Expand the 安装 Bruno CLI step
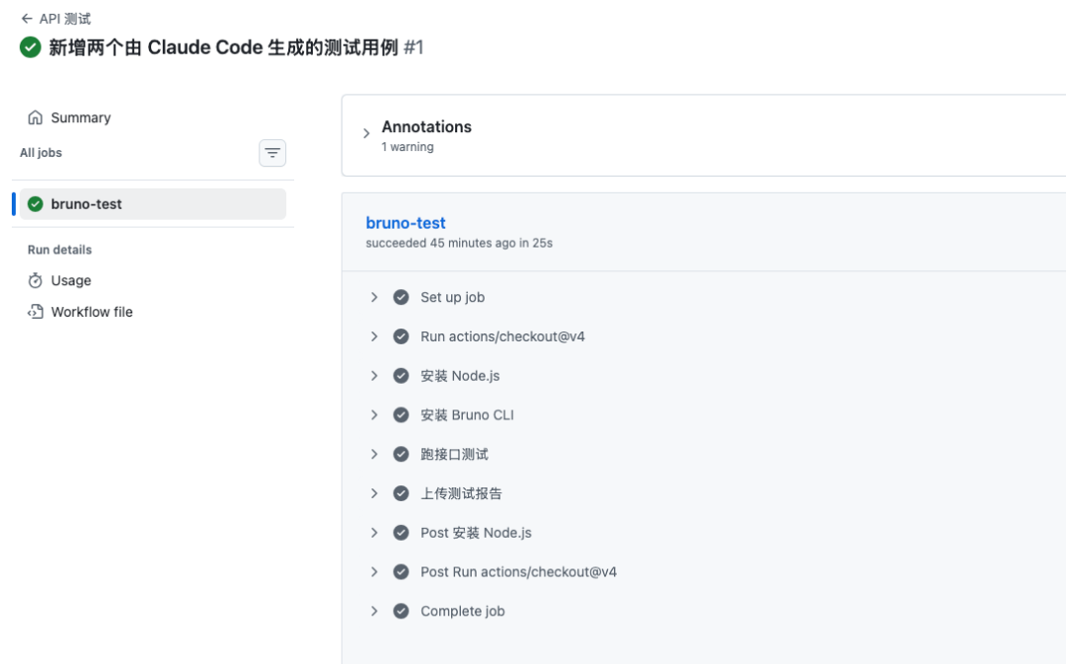The height and width of the screenshot is (664, 1066). pyautogui.click(x=374, y=414)
